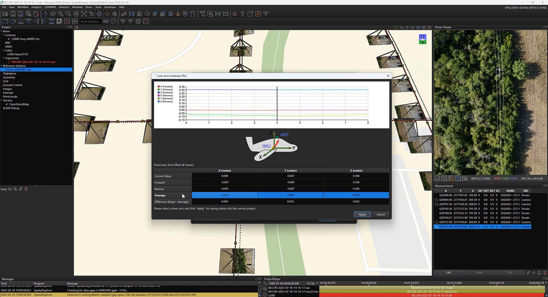Click the grid icon near the top right toolbar
This screenshot has width=548, height=297.
tap(258, 14)
